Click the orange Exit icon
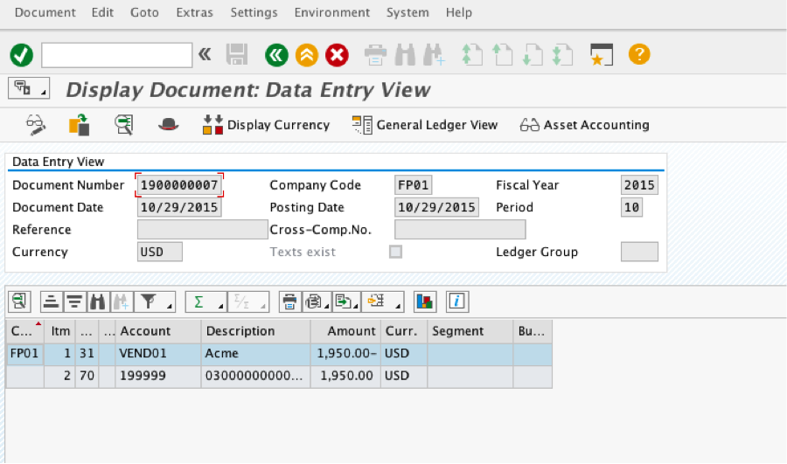This screenshot has width=787, height=464. coord(307,55)
